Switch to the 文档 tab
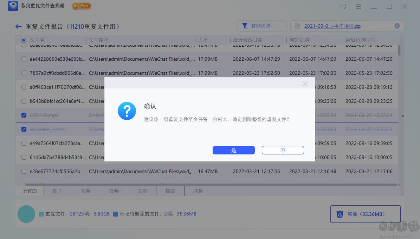The height and width of the screenshot is (239, 420). pos(142,191)
